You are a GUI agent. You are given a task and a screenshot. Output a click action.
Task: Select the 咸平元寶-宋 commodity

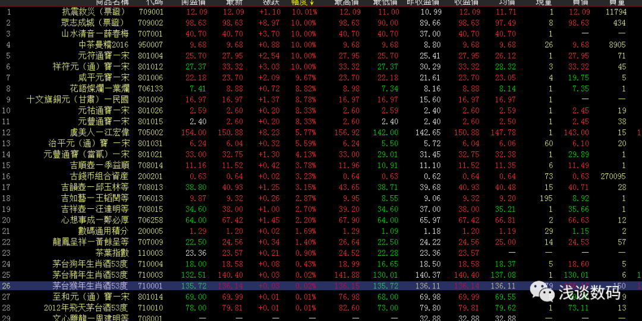(103, 78)
